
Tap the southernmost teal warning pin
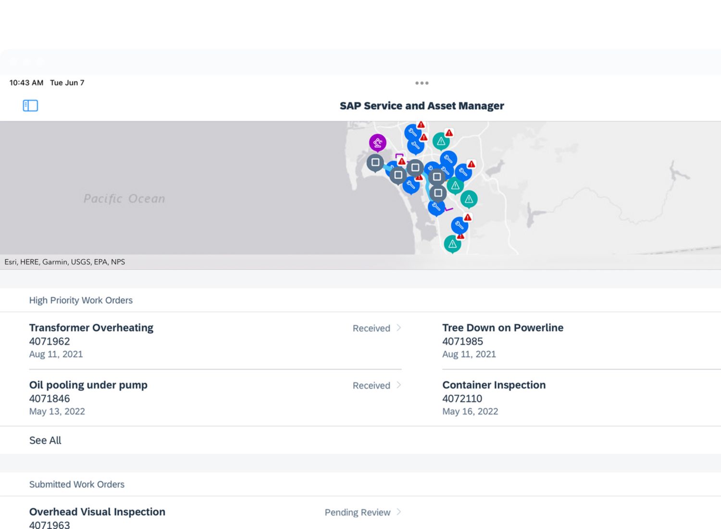tap(452, 244)
